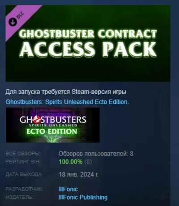179x206 pixels.
Task: Open the Ghostbusters Ecto Edition game thumbnail
Action: (x=53, y=125)
